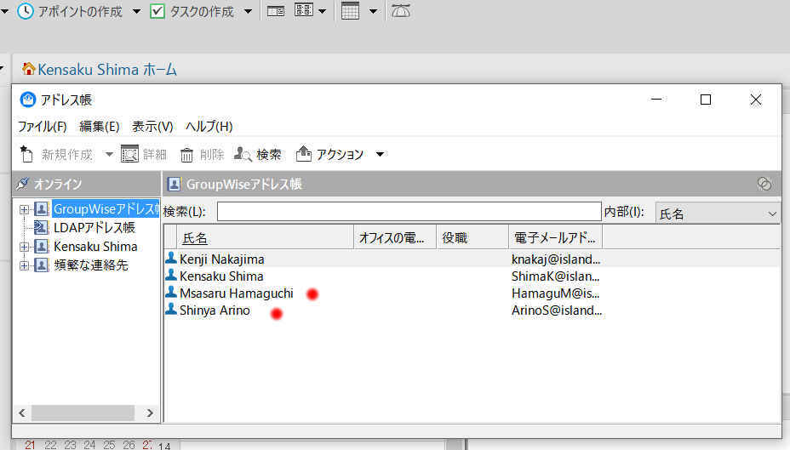Screen dimensions: 790x450
Task: Click the 削除 trash can icon
Action: tap(186, 155)
